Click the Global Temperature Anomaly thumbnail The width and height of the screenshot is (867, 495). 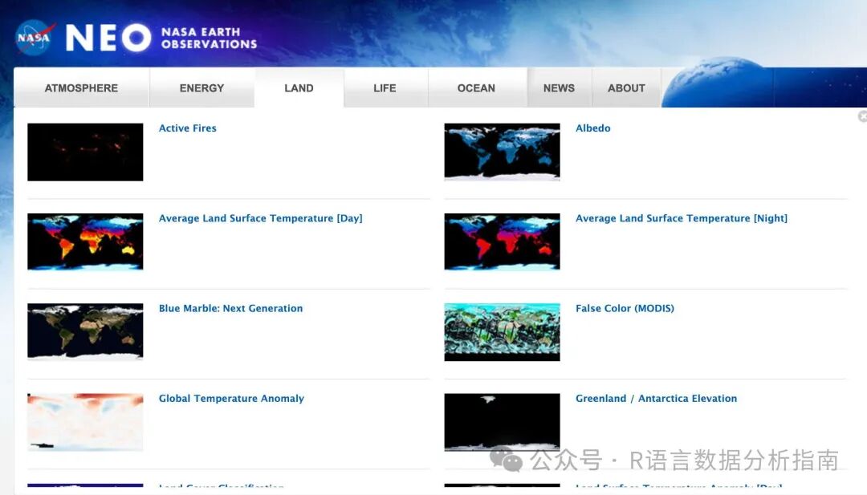click(85, 422)
